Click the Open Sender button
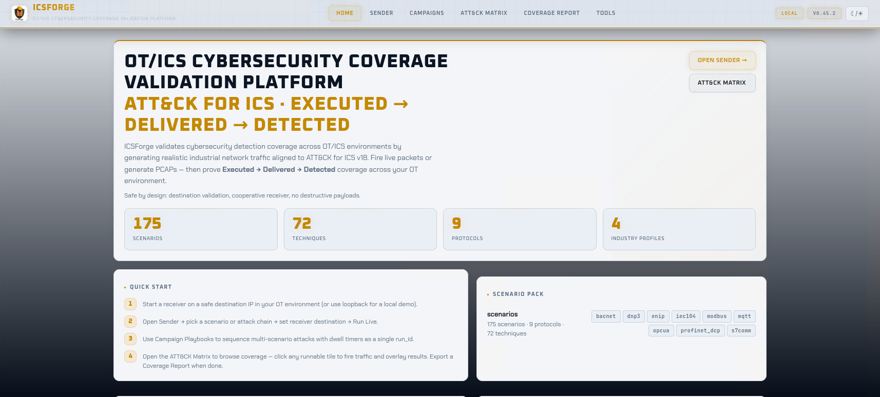 [722, 61]
